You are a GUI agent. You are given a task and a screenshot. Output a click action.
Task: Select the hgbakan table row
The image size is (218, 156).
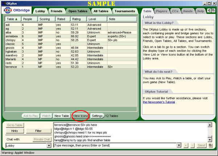click(71, 52)
